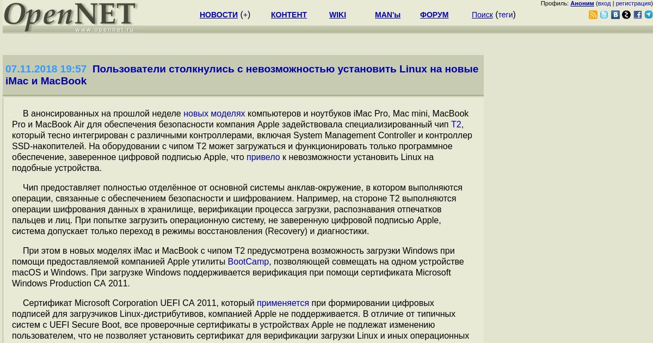Click the Аноним profile link
Screen dimensions: 653x343
click(x=582, y=3)
